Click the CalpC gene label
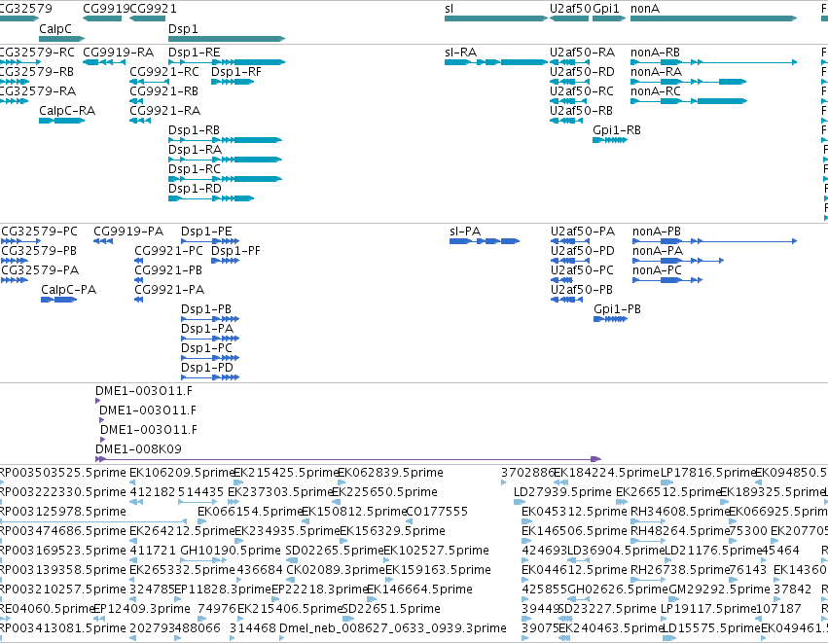The width and height of the screenshot is (828, 643). coord(55,29)
